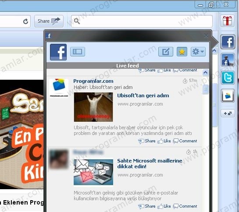
Task: Comment on the Ubisoft'tan geri adım post
Action: click(x=185, y=141)
